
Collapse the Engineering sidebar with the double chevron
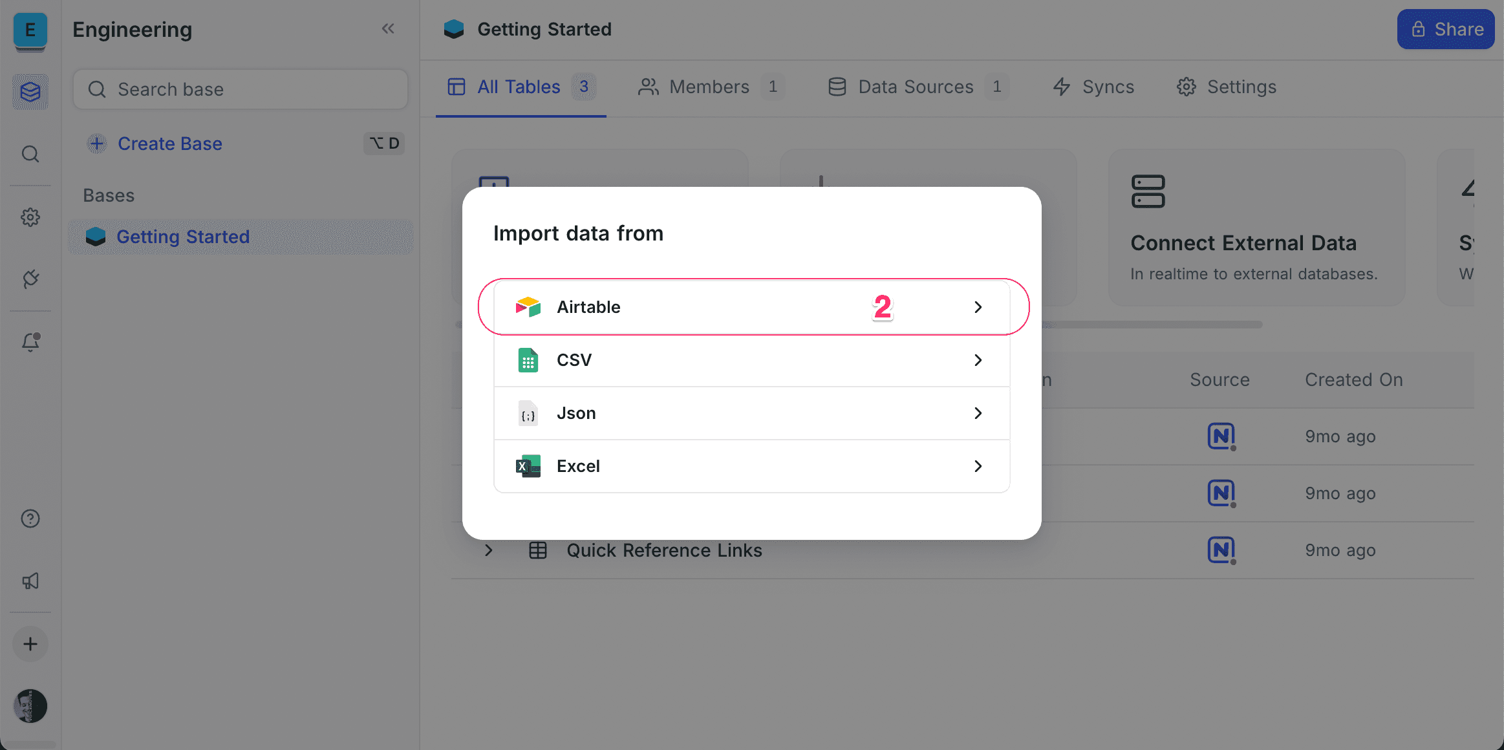pos(389,28)
